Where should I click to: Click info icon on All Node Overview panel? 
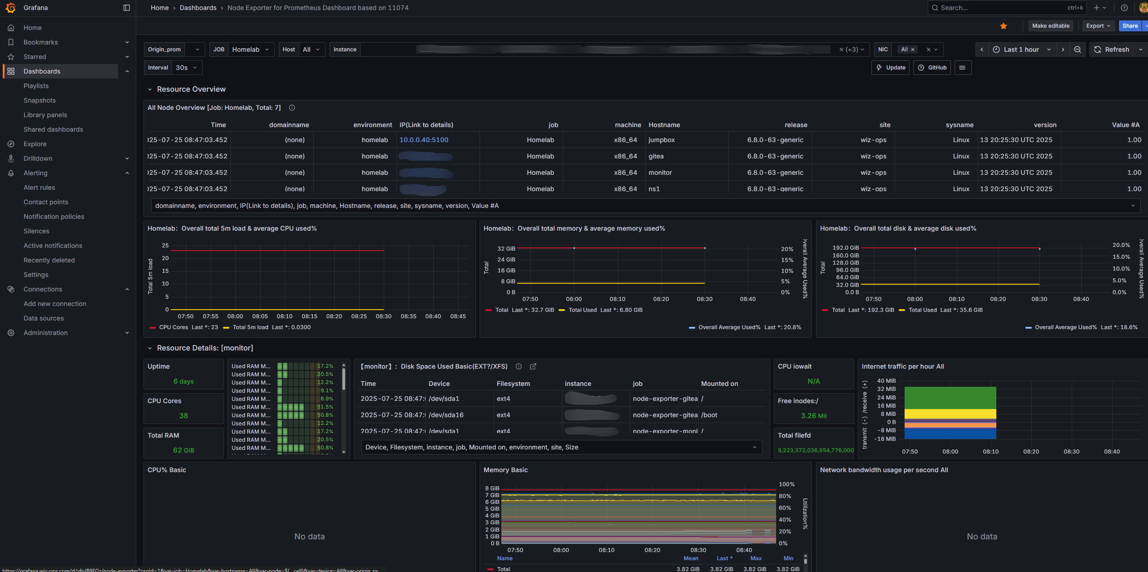point(292,108)
